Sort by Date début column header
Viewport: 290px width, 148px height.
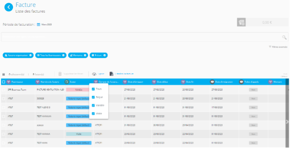pos(162,82)
